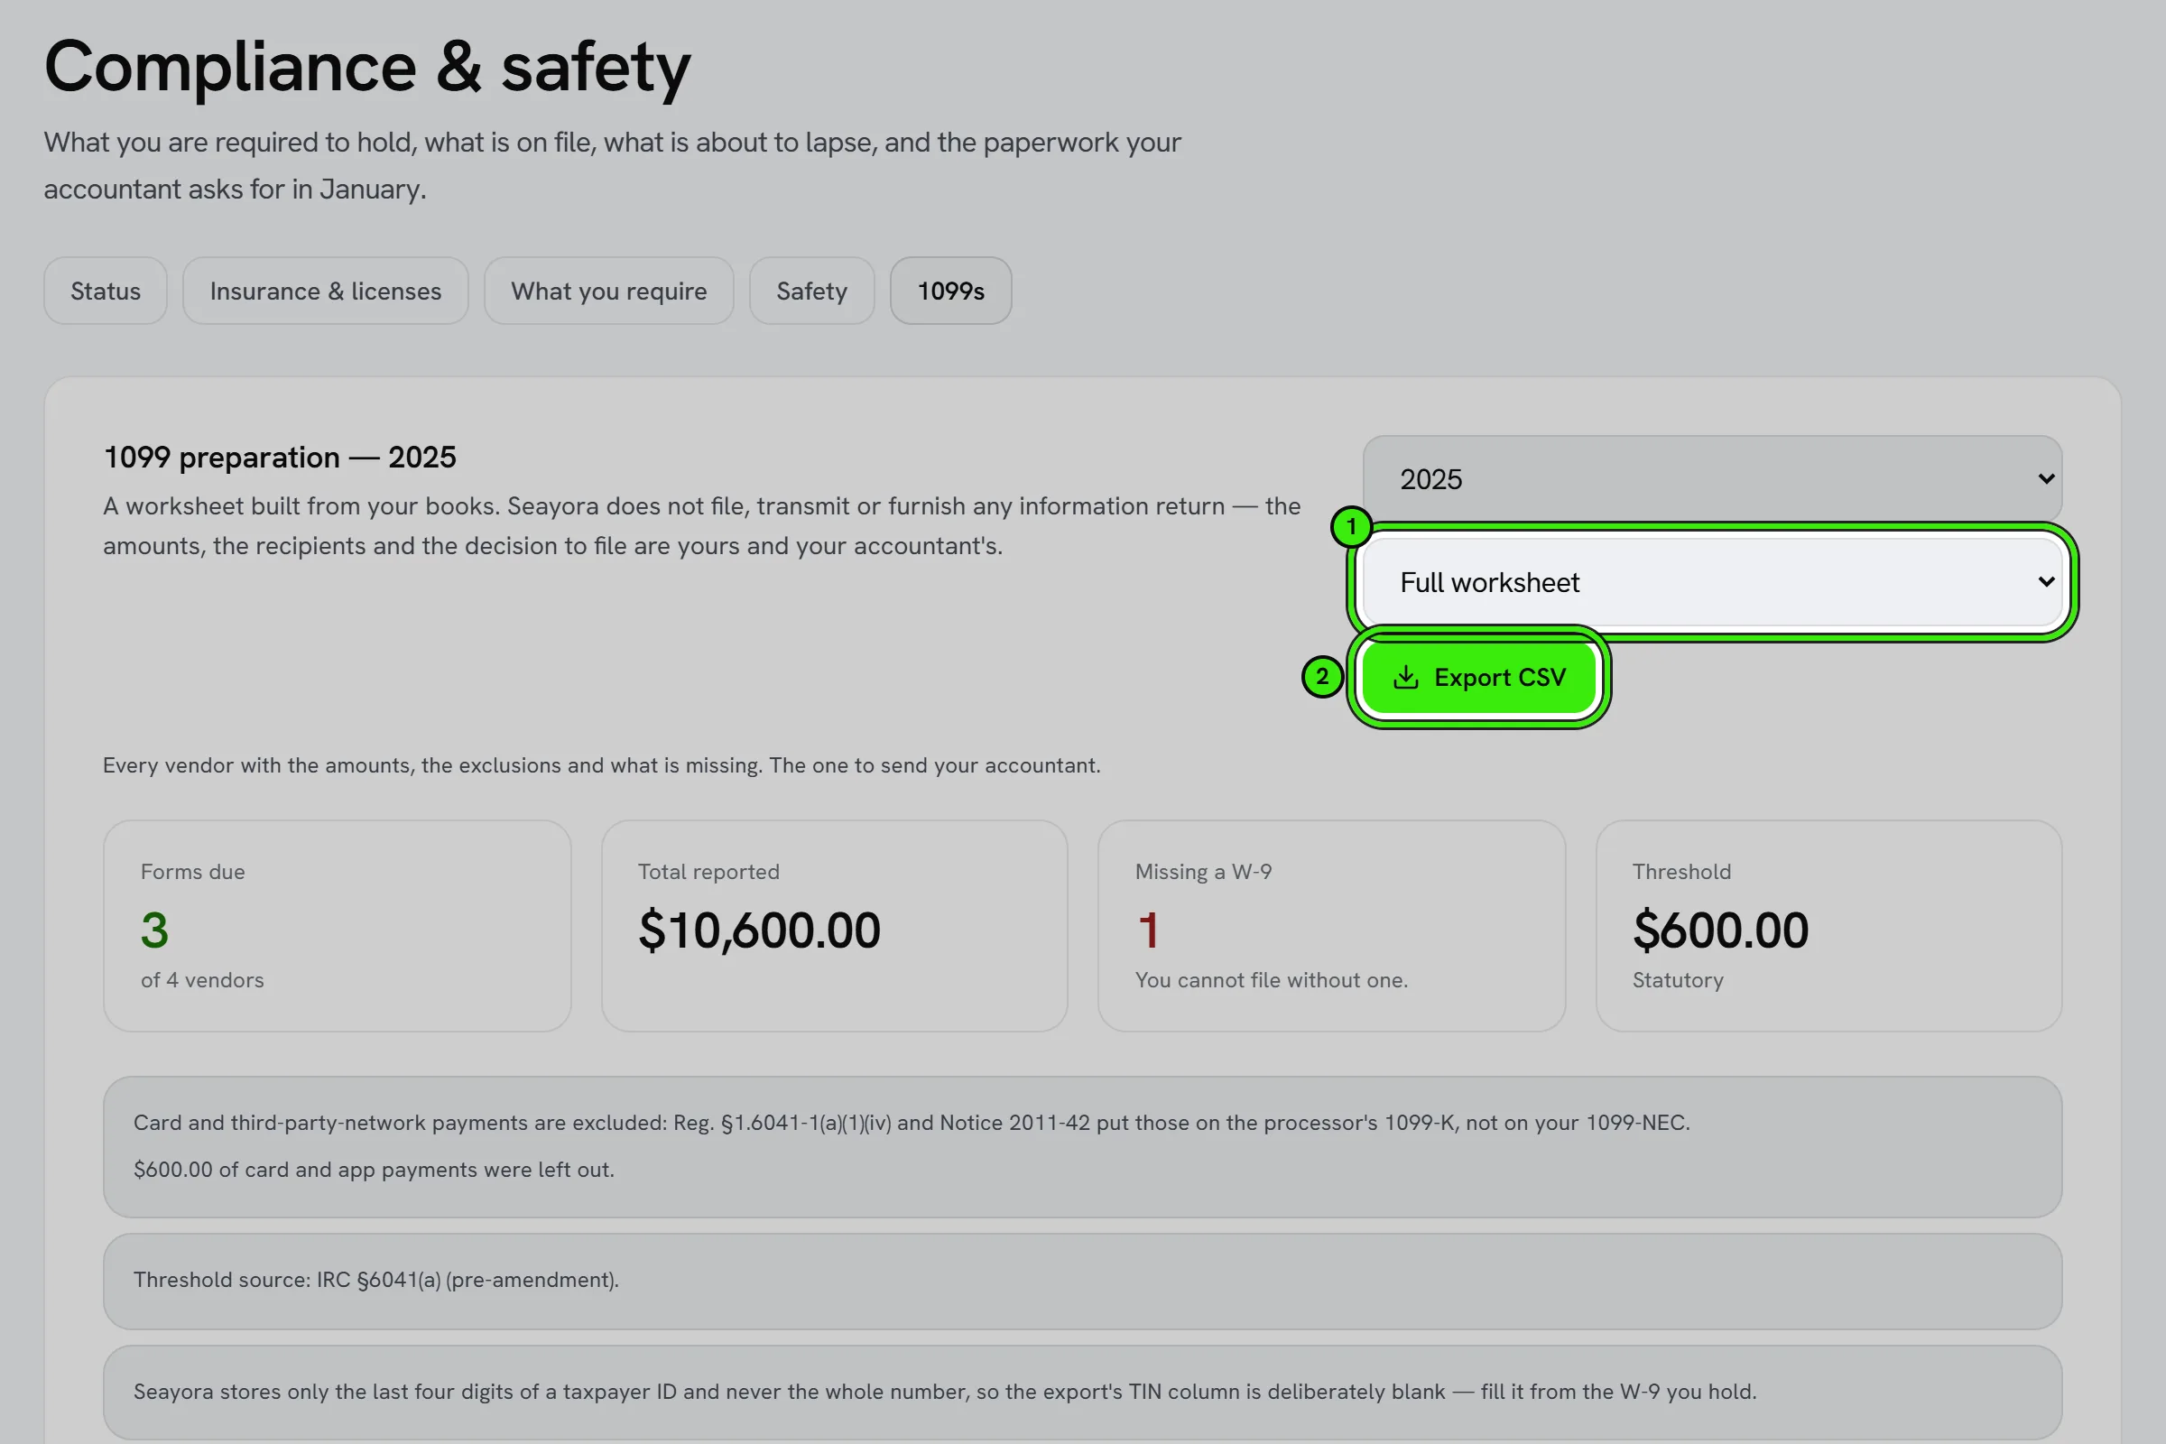Viewport: 2166px width, 1444px height.
Task: Click the Forms due value 3
Action: click(154, 930)
